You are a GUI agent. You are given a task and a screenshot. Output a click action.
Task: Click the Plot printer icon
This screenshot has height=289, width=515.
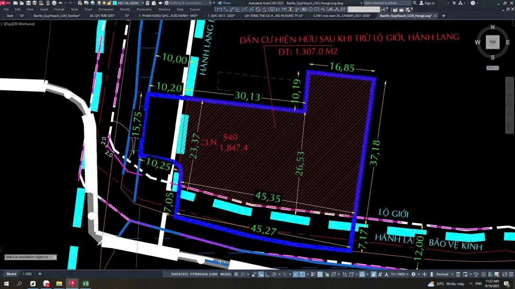point(54,3)
